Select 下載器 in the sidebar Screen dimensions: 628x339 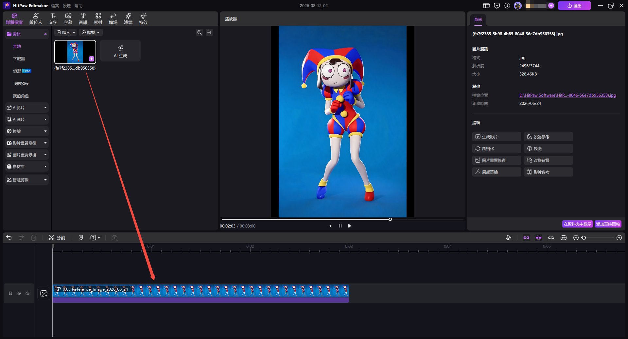19,59
